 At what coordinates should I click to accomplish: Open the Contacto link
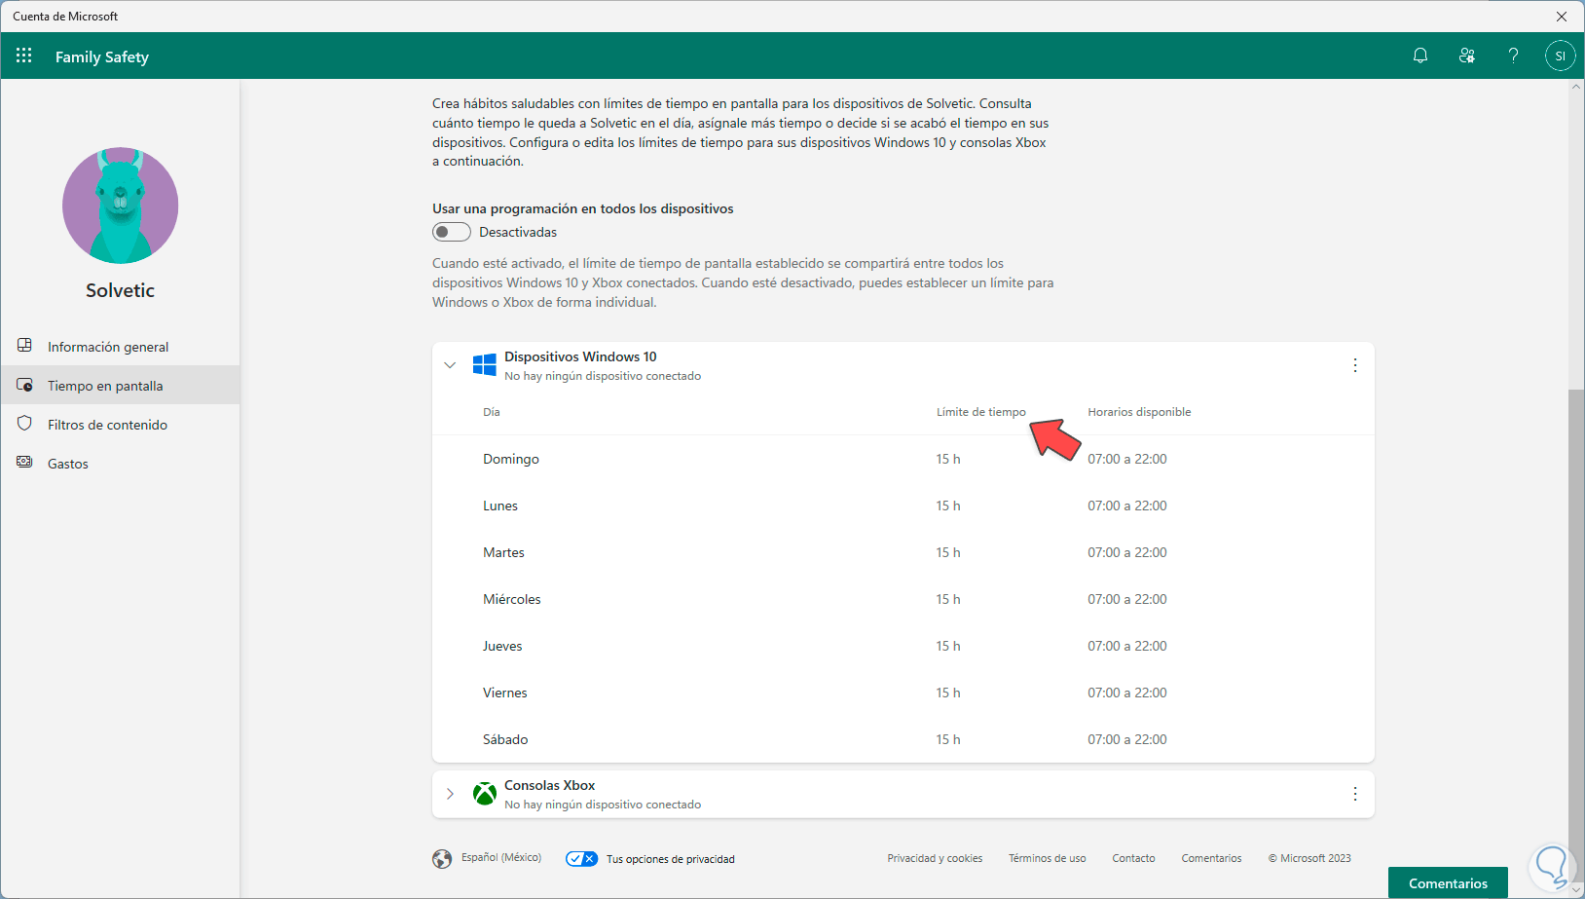(x=1133, y=858)
